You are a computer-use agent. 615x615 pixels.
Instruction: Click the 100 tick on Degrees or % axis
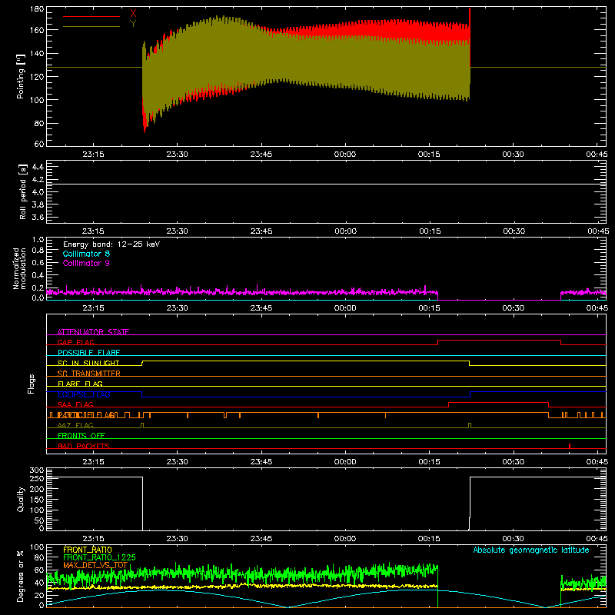click(37, 547)
